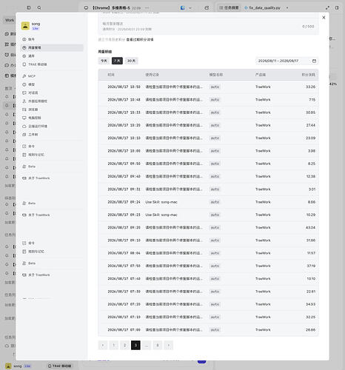The width and height of the screenshot is (345, 370).
Task: Click the Work label in background sidebar
Action: point(10,20)
